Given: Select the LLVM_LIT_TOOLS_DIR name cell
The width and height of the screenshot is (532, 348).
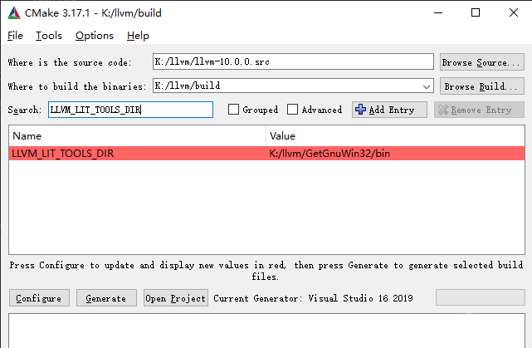Looking at the screenshot, I should (137, 154).
